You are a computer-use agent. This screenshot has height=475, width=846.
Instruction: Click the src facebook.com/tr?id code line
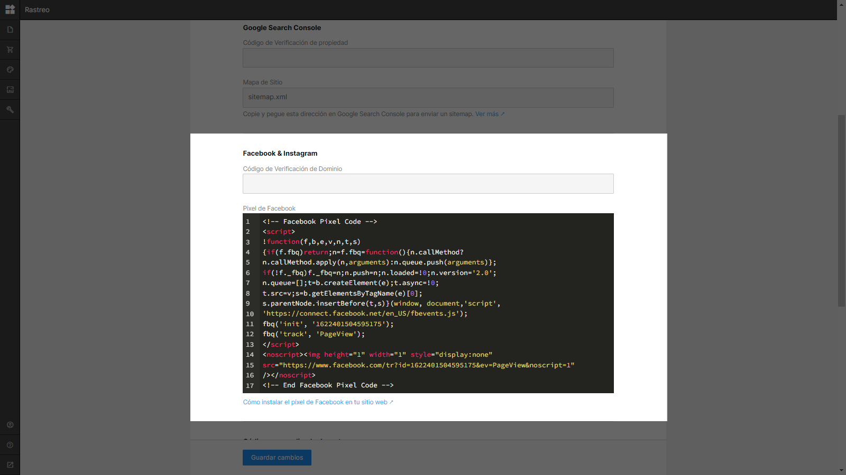[x=418, y=365]
